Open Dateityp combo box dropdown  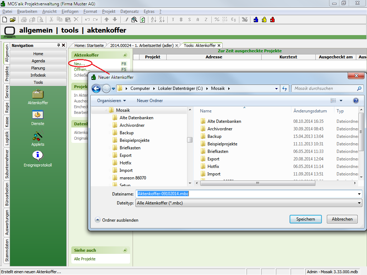(359, 203)
